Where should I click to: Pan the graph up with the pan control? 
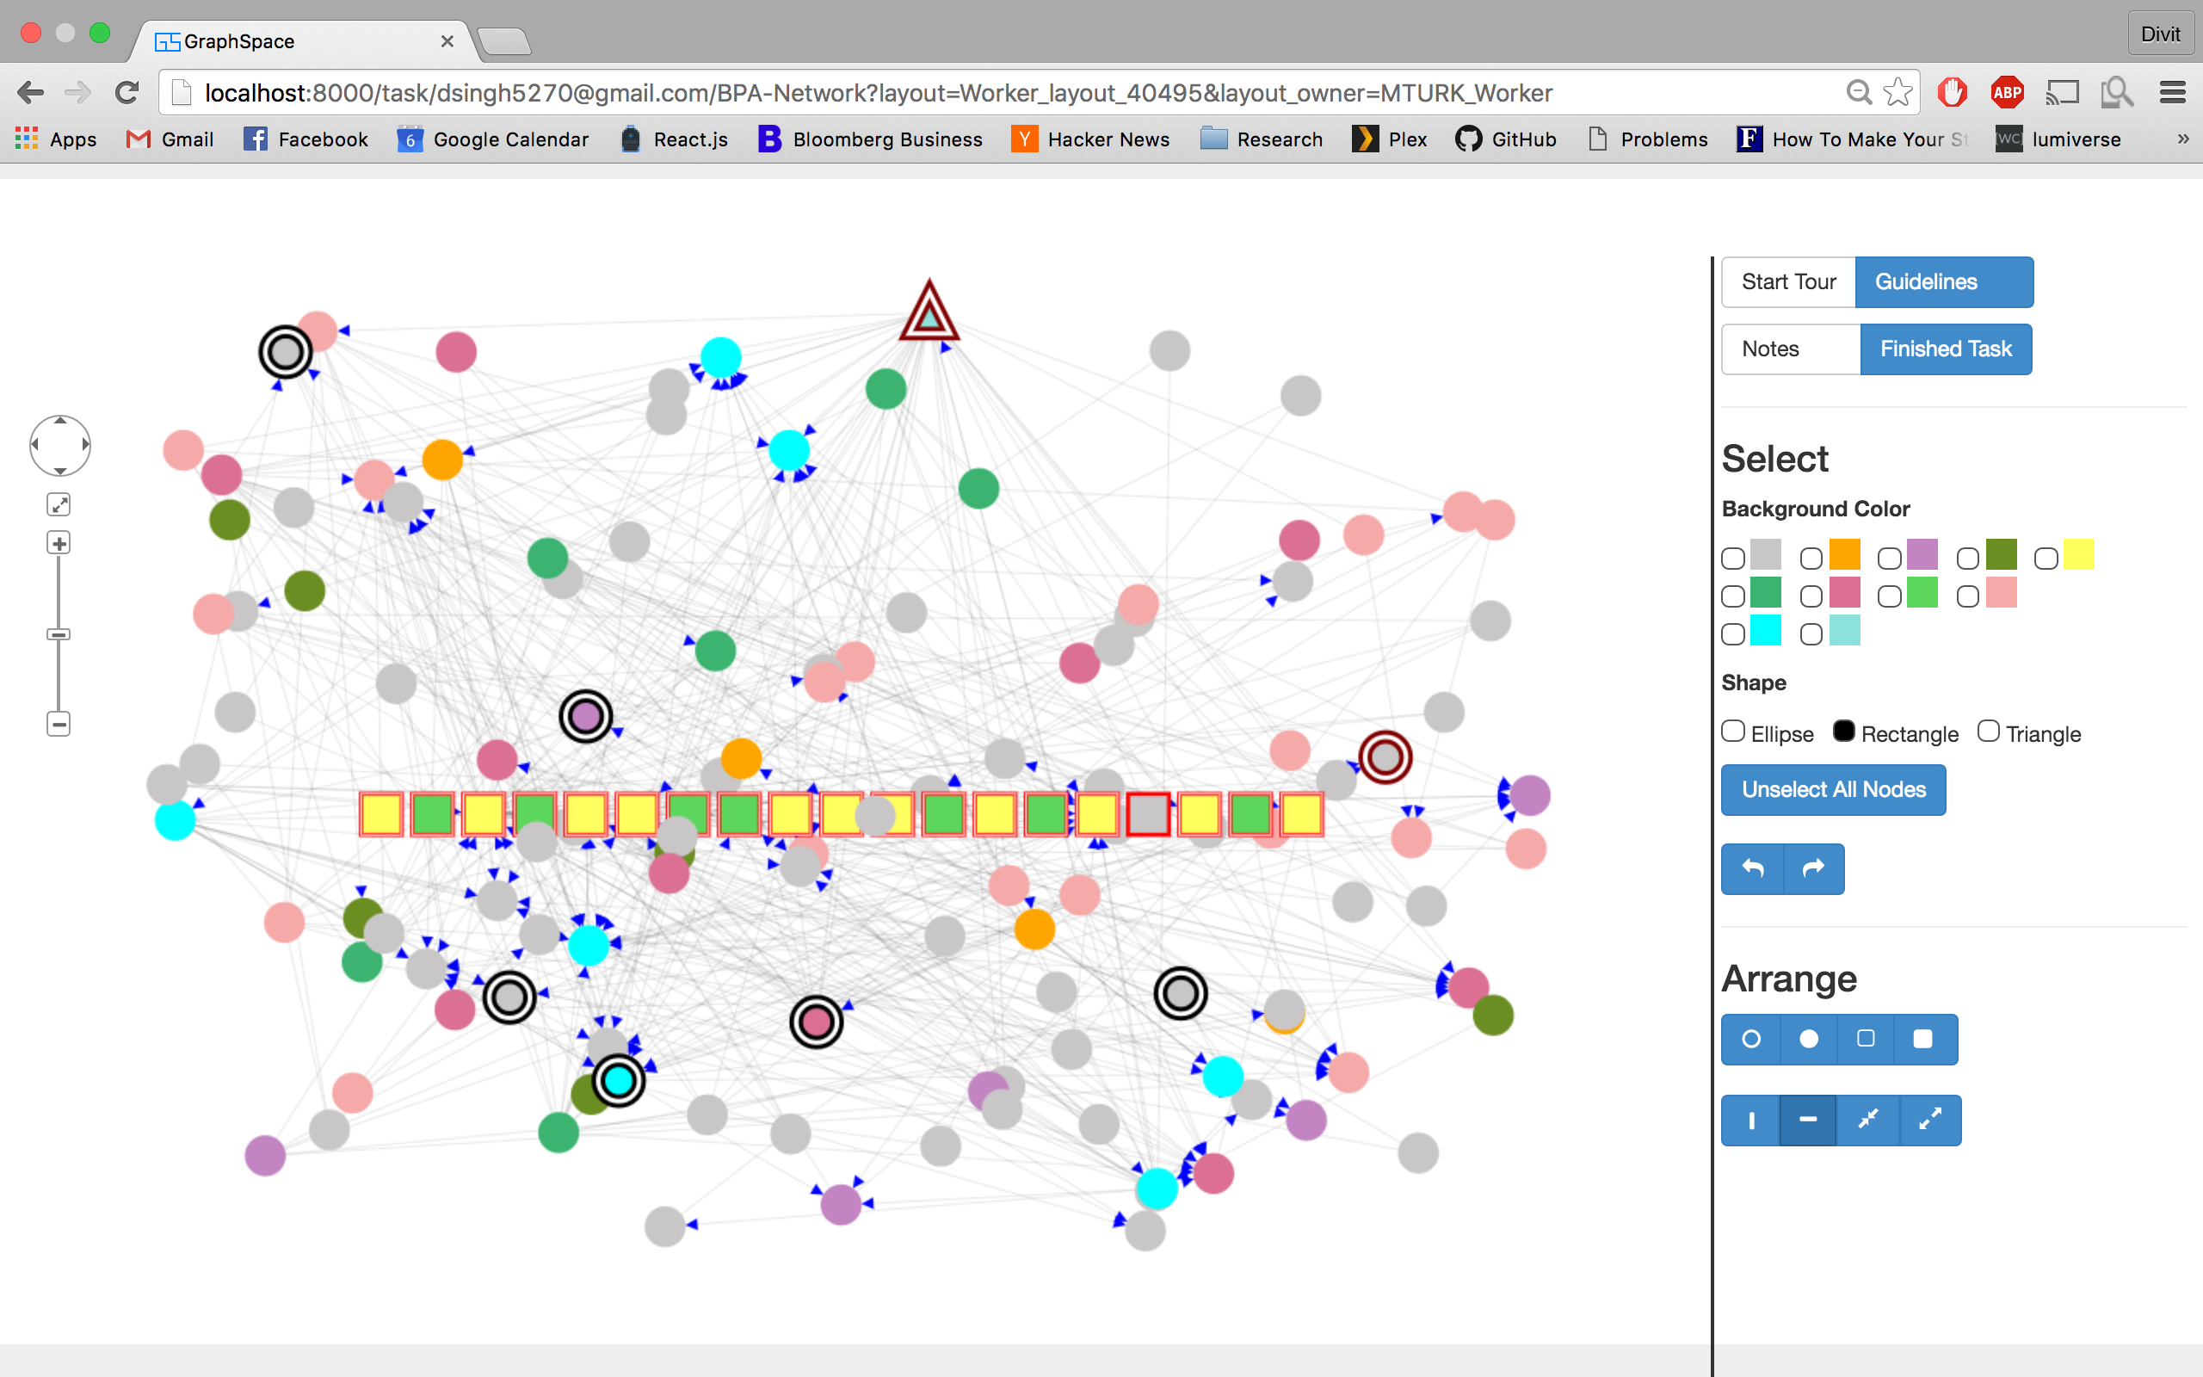(60, 422)
